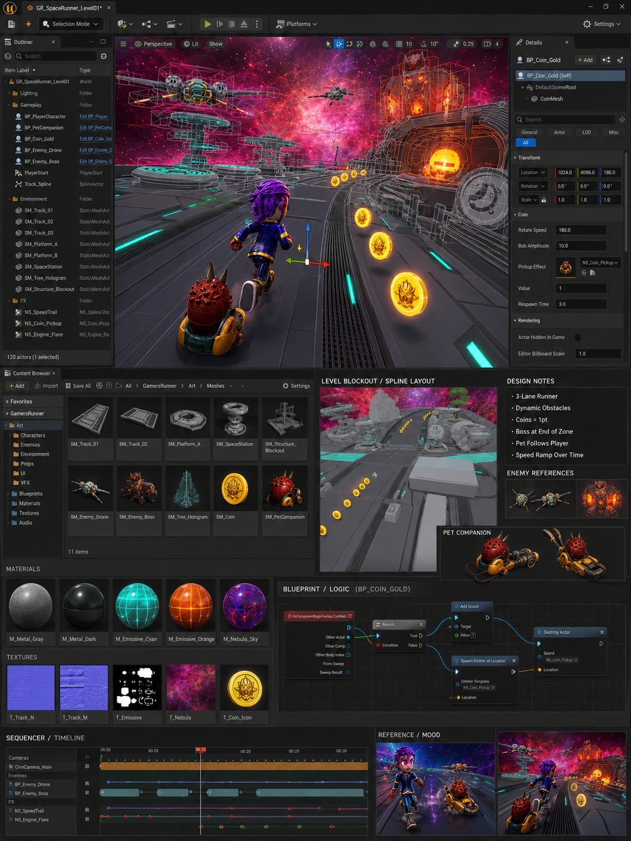Select the All filter tab in Details
Screen dimensions: 631x841
(x=526, y=143)
